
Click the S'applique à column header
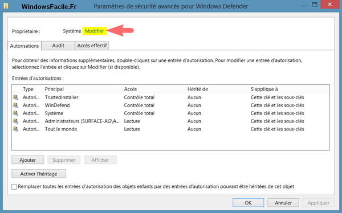coord(288,89)
